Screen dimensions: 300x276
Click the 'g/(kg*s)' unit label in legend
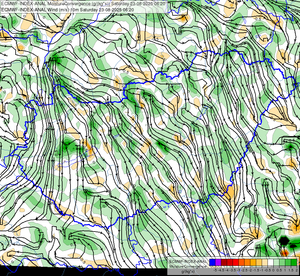click(x=188, y=272)
